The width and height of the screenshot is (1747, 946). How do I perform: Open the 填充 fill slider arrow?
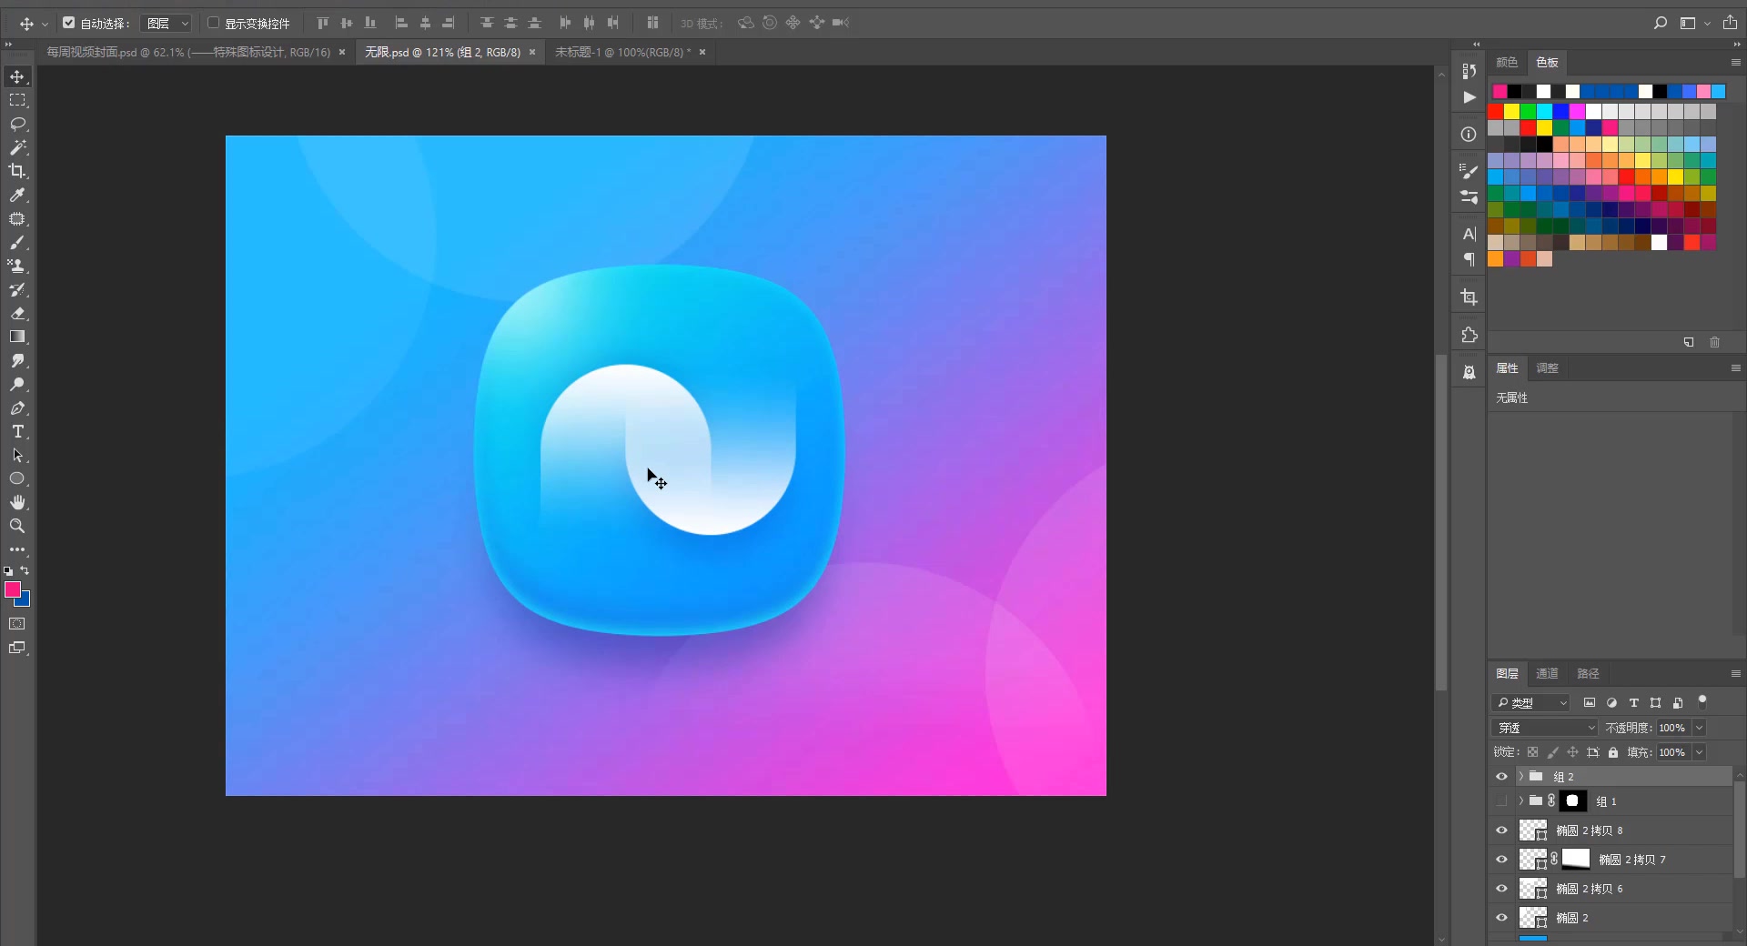coord(1699,752)
